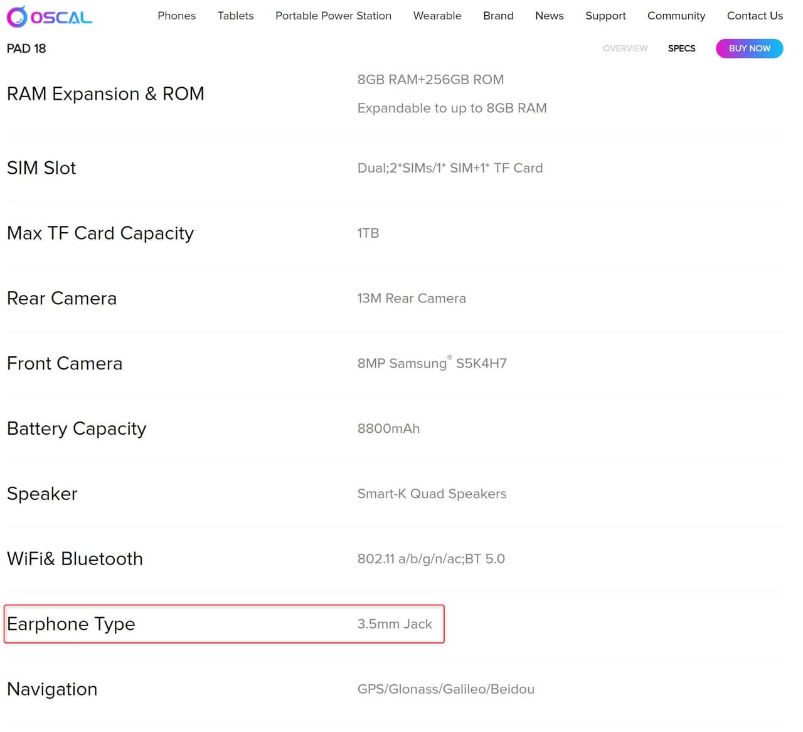Click the 8800mAh battery value
The height and width of the screenshot is (732, 803).
388,428
